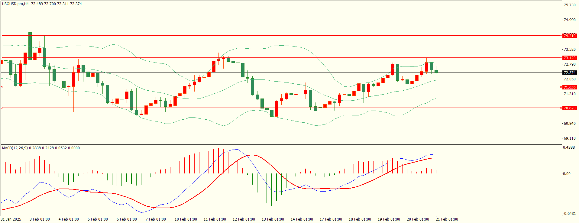Click the 69.110 value on price axis
The height and width of the screenshot is (223, 579).
pyautogui.click(x=570, y=138)
